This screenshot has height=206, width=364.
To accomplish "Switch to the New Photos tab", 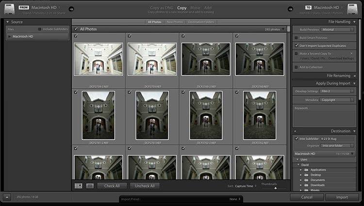I will tap(175, 22).
